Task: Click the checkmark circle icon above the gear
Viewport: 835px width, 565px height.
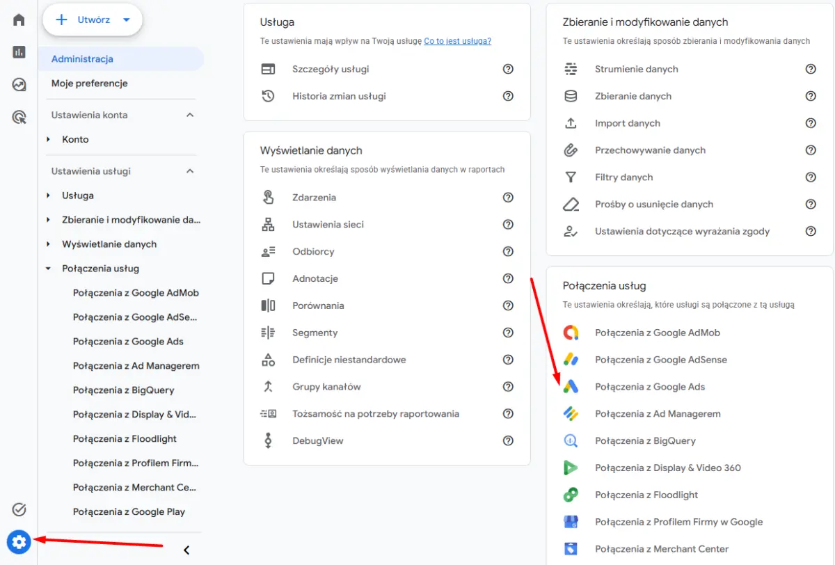Action: 19,510
